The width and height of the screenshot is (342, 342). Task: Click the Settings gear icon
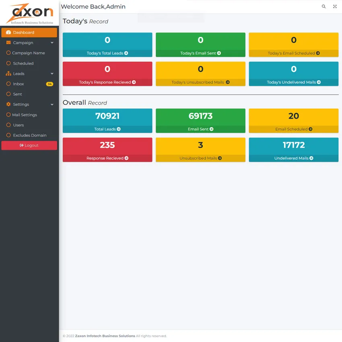(x=8, y=104)
